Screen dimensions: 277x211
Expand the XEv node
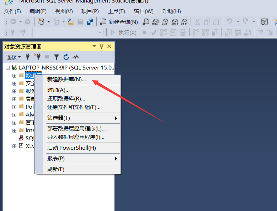point(14,146)
